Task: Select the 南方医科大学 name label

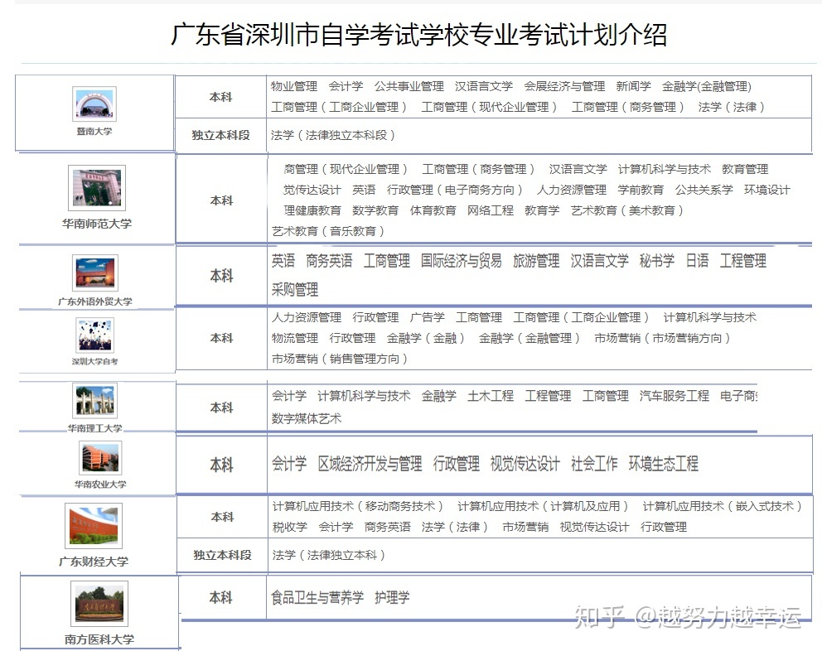Action: [99, 639]
